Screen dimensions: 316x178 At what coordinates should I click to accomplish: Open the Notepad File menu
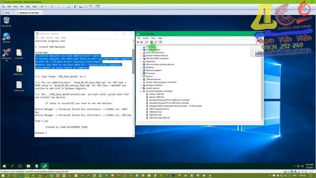coord(37,38)
